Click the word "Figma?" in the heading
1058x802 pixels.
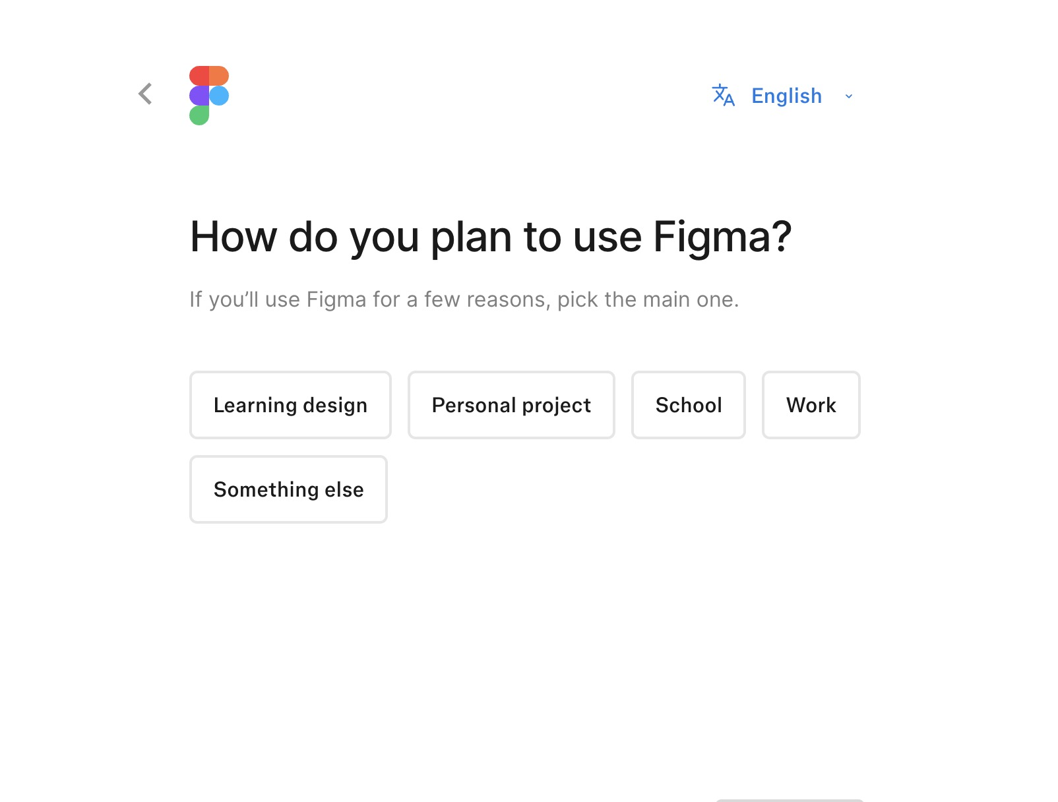pyautogui.click(x=722, y=237)
